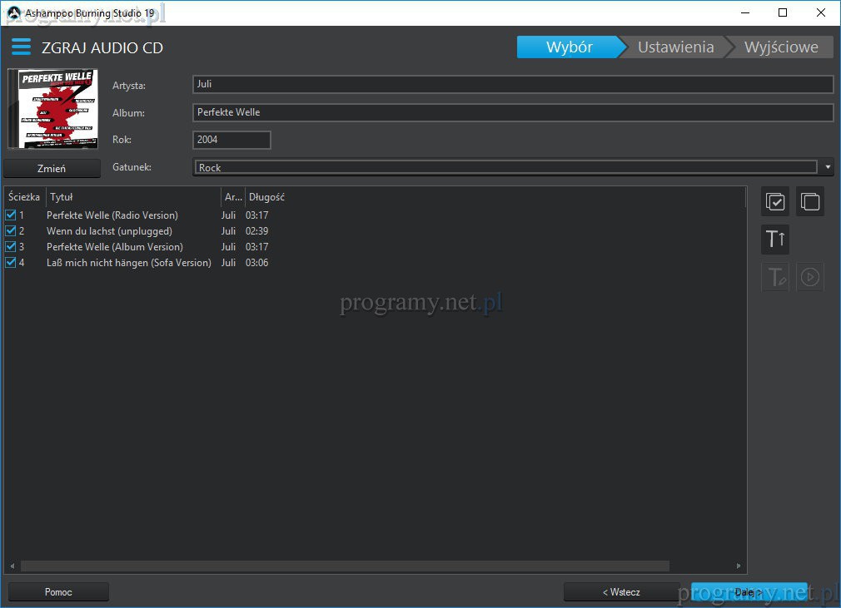Image resolution: width=841 pixels, height=608 pixels.
Task: Click the Album name input field
Action: (x=512, y=112)
